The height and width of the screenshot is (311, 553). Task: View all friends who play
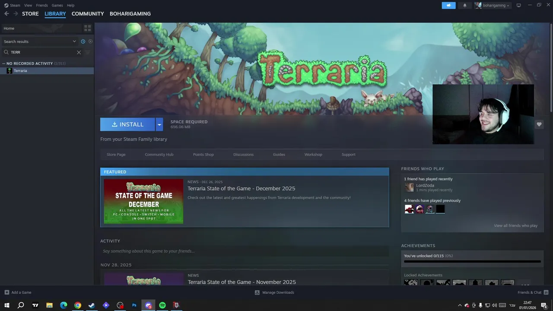[516, 225]
